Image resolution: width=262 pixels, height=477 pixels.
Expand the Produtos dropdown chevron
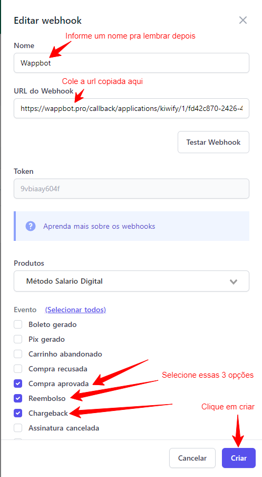[x=234, y=282]
